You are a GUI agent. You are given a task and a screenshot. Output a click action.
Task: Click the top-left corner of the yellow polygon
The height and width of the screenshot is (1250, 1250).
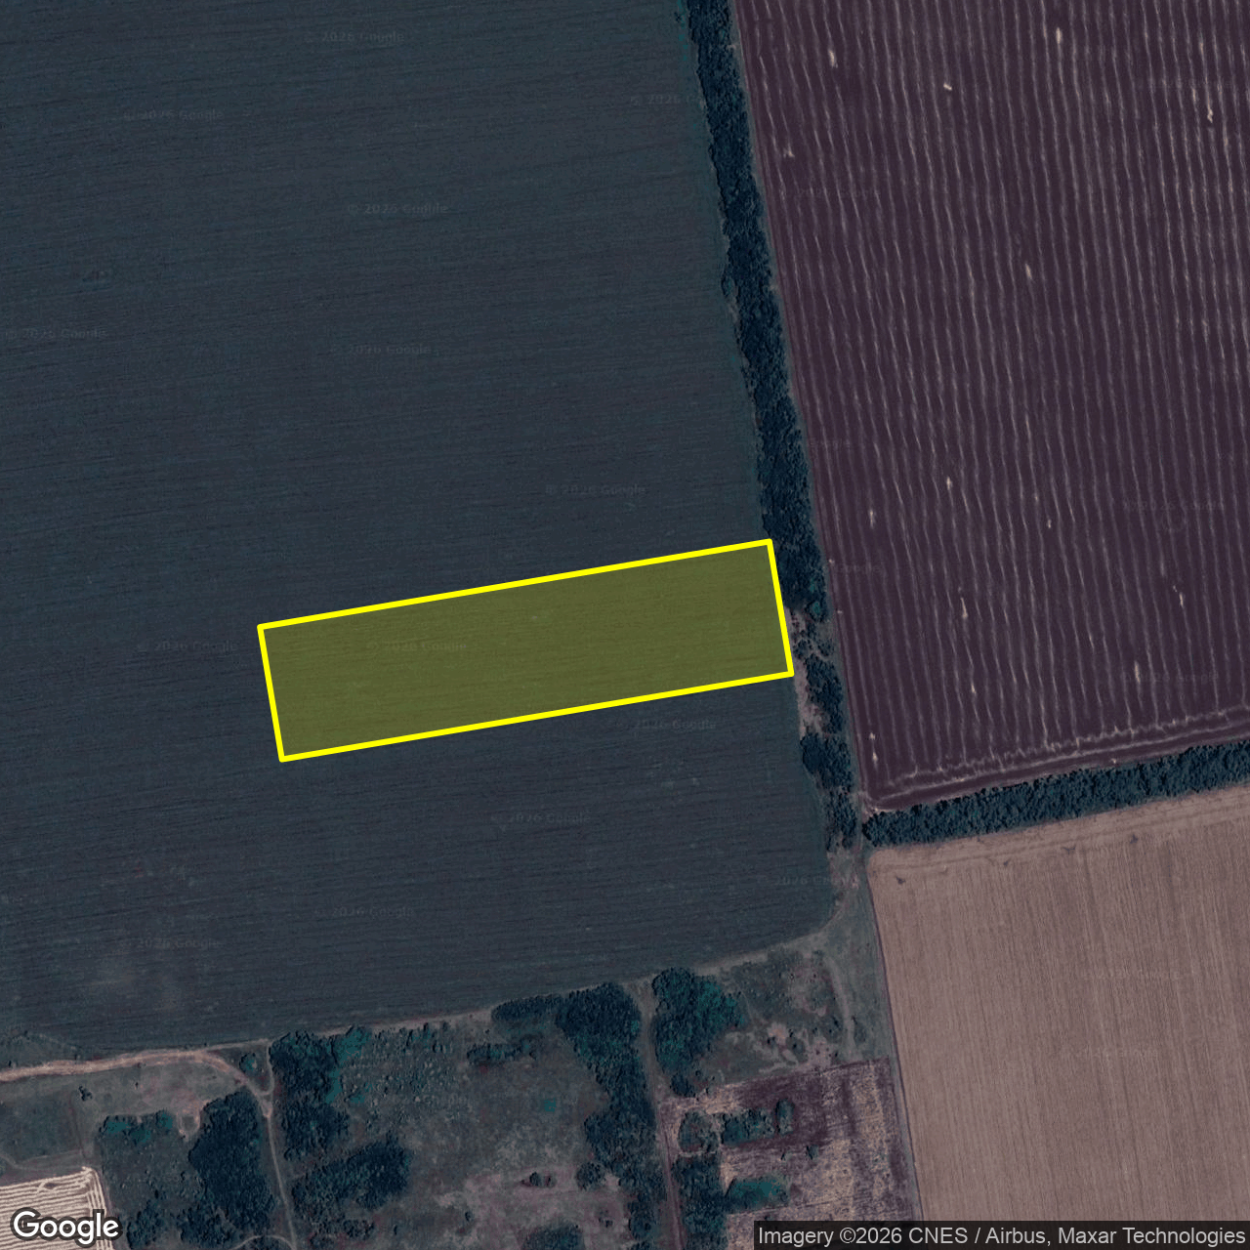pyautogui.click(x=261, y=627)
